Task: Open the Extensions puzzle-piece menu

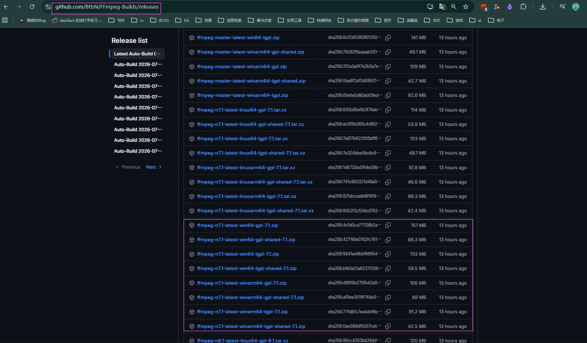Action: coord(523,7)
